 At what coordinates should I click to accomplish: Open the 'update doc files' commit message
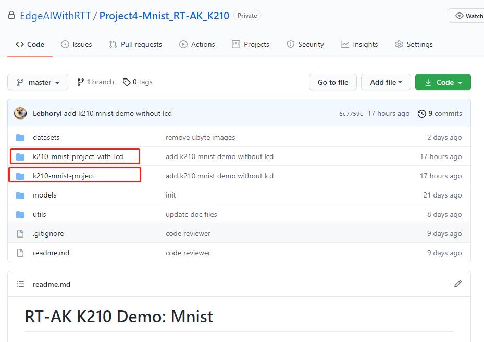pyautogui.click(x=191, y=214)
